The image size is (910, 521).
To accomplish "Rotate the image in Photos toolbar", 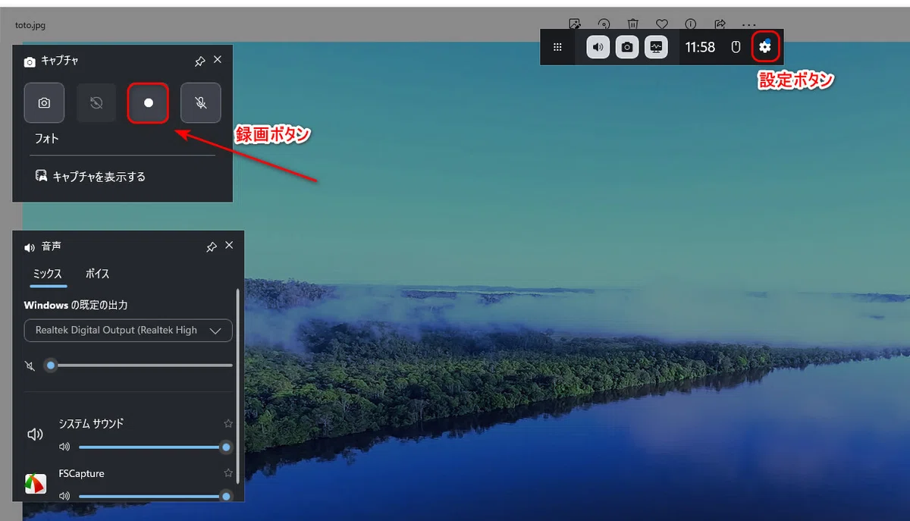I will tap(604, 24).
